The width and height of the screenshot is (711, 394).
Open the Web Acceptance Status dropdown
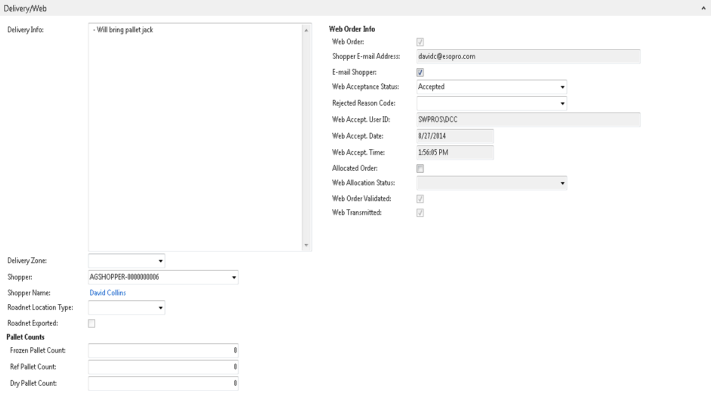(562, 87)
